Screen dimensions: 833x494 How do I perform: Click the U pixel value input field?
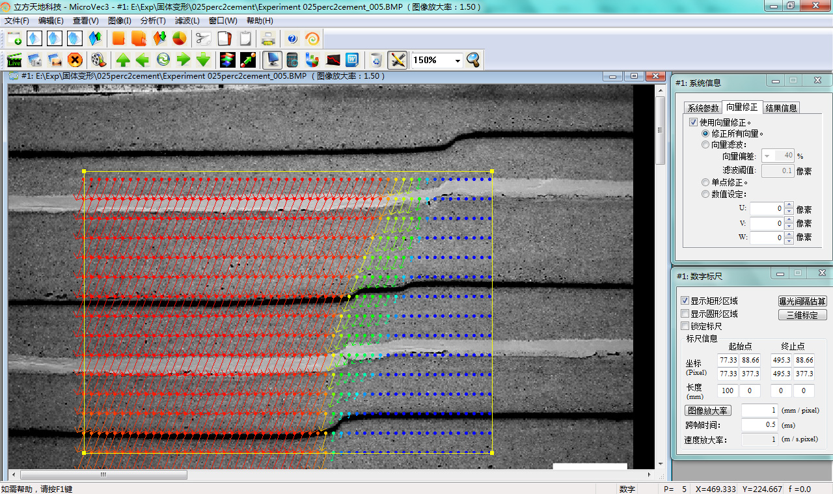(767, 209)
